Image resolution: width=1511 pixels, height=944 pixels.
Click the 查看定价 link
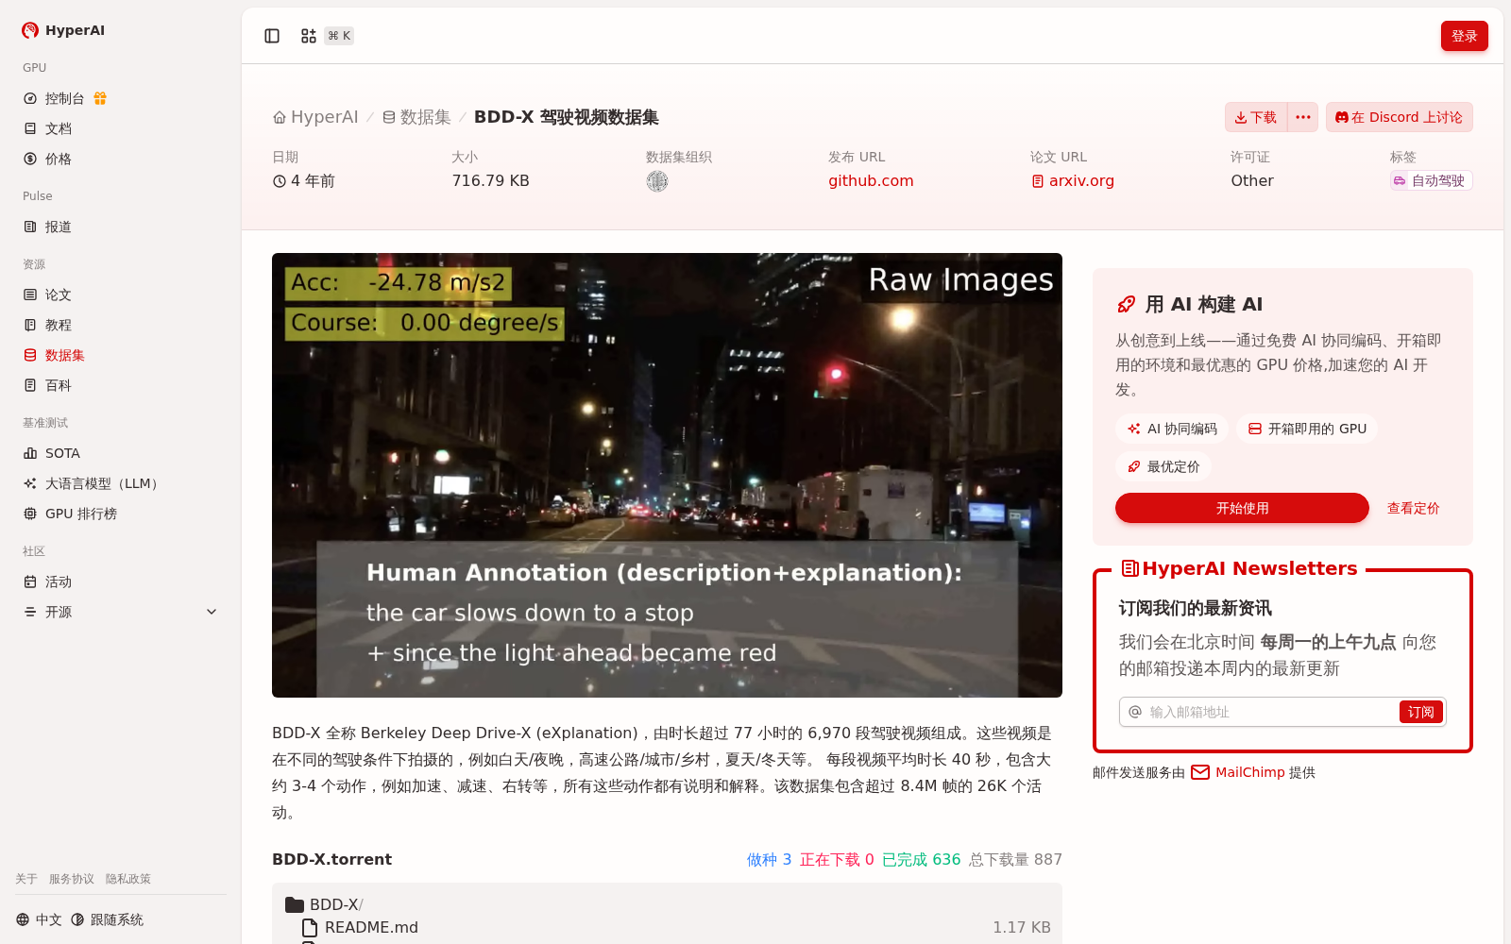[1413, 508]
